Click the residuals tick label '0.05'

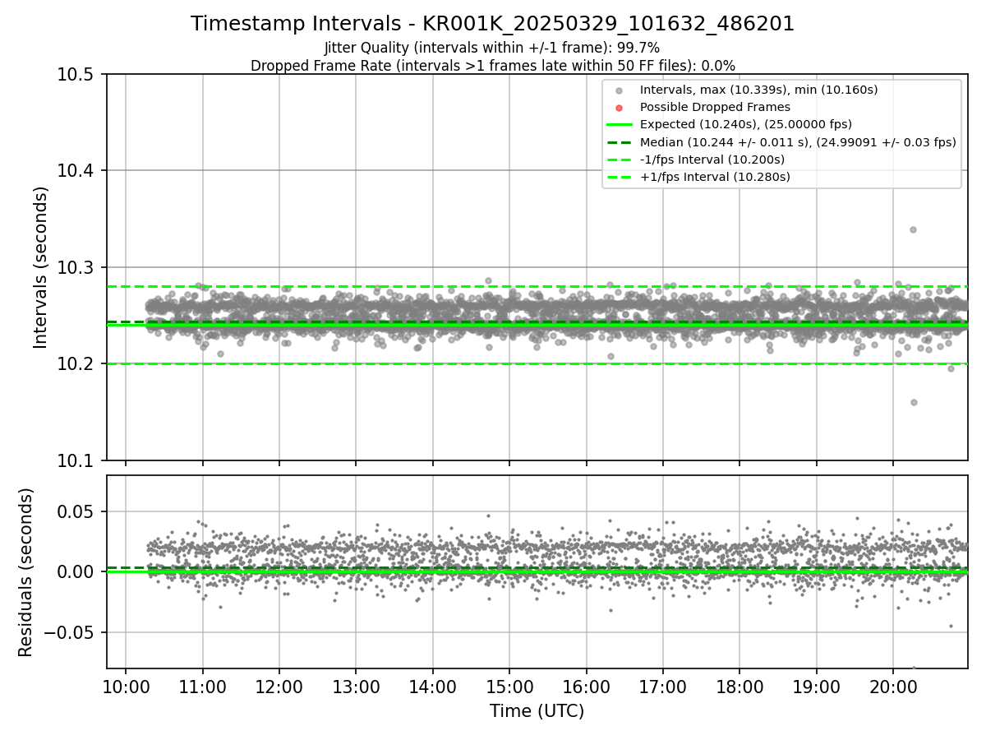click(77, 511)
